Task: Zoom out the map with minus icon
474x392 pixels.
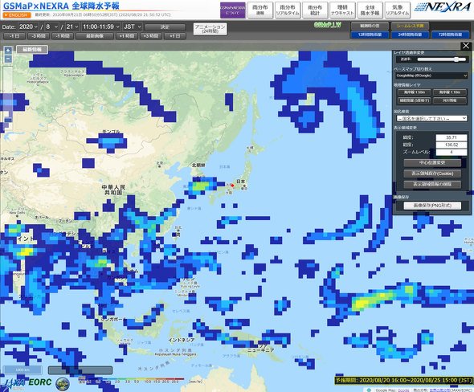Action: [8, 59]
